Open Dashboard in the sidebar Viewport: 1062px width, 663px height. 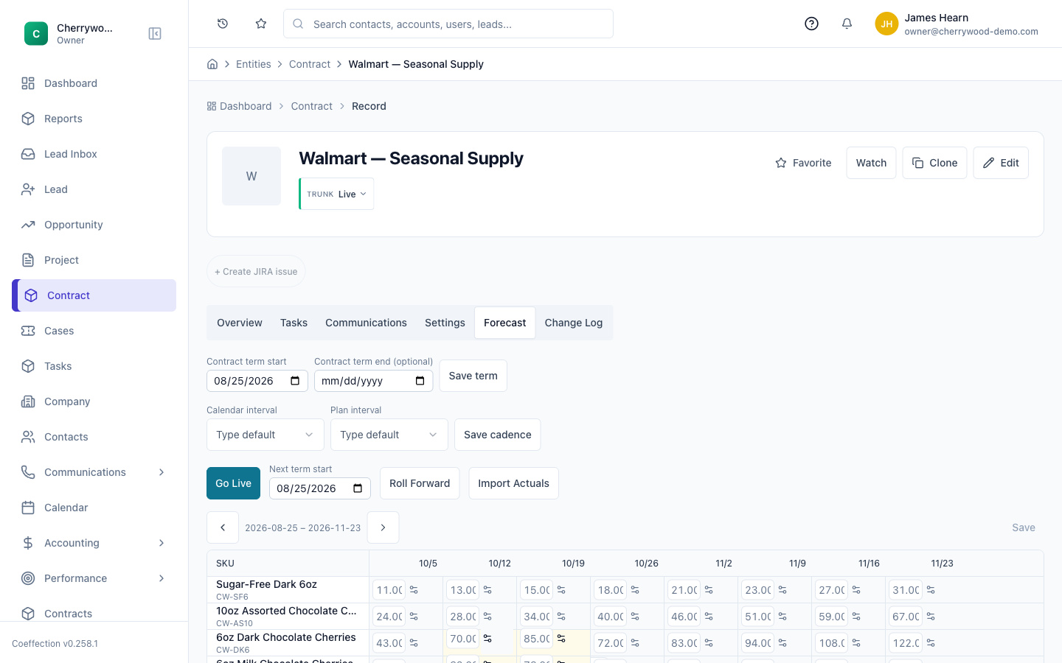tap(94, 83)
